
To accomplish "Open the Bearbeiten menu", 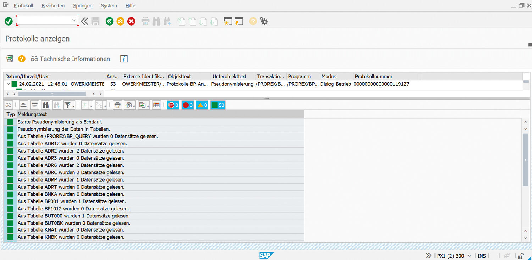I will (53, 6).
